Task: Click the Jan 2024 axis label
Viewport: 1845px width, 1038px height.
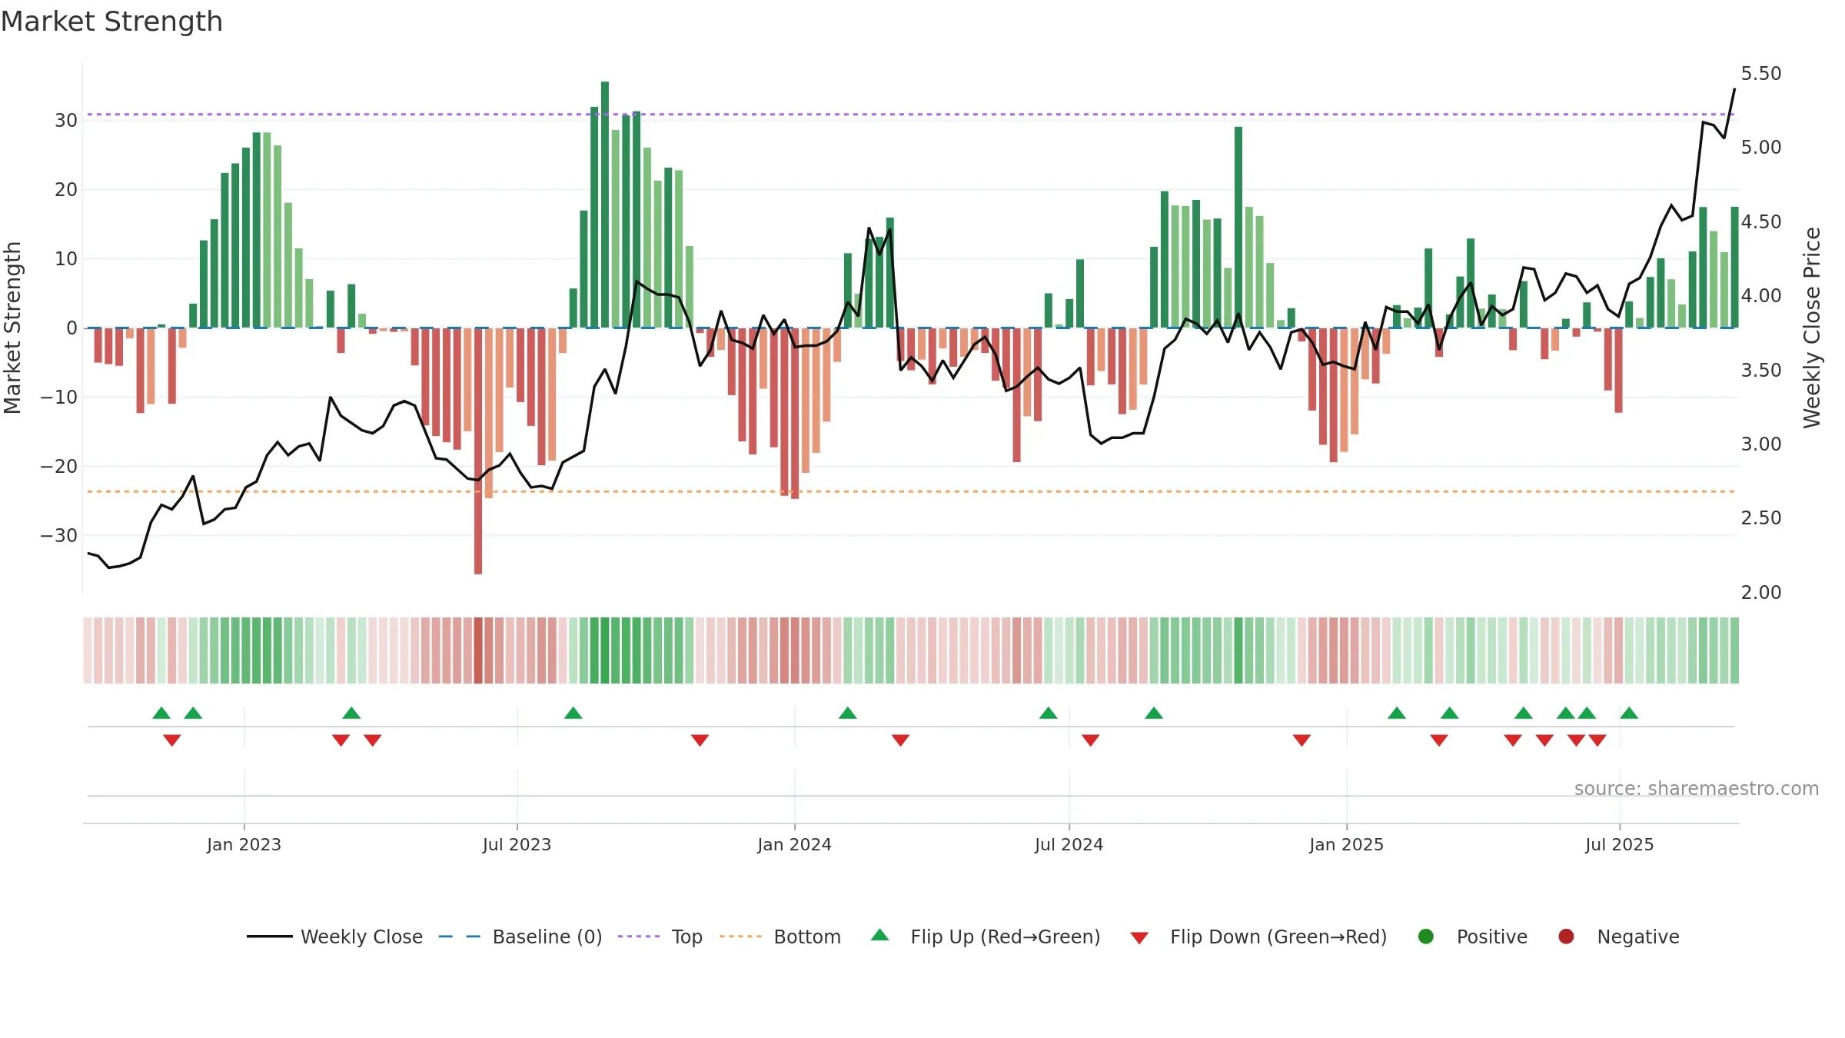Action: (x=794, y=844)
